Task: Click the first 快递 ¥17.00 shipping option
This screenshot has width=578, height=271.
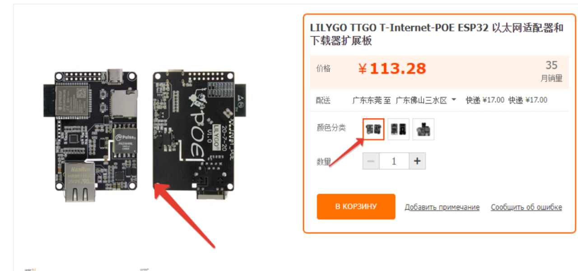Action: coord(485,100)
